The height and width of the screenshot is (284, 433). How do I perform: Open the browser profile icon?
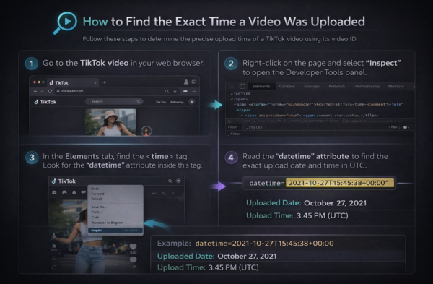(x=186, y=82)
